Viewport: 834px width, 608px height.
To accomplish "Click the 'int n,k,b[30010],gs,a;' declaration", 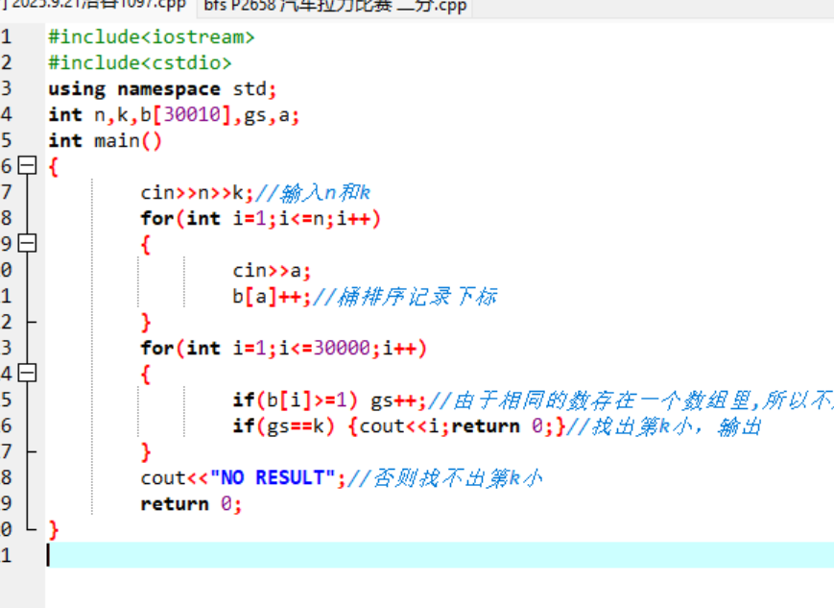I will pos(175,115).
